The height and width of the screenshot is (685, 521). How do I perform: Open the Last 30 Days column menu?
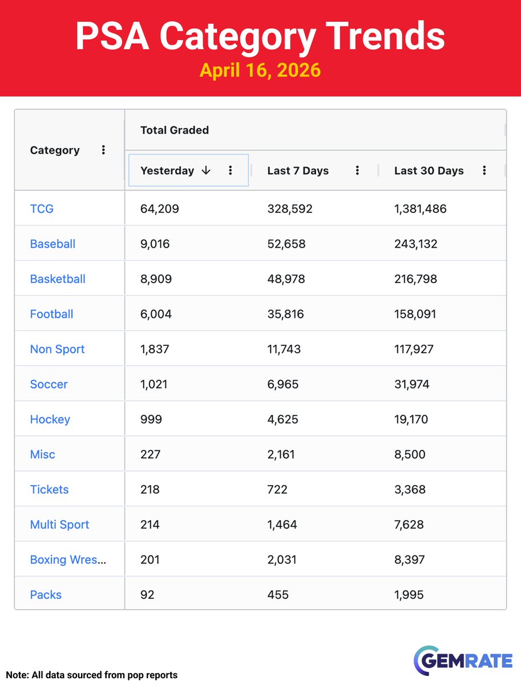(484, 170)
